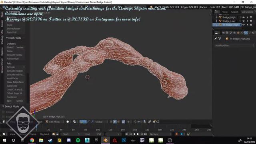The image size is (256, 144).
Task: Toggle render camera icon for Bridge_Low
Action: [x=251, y=21]
